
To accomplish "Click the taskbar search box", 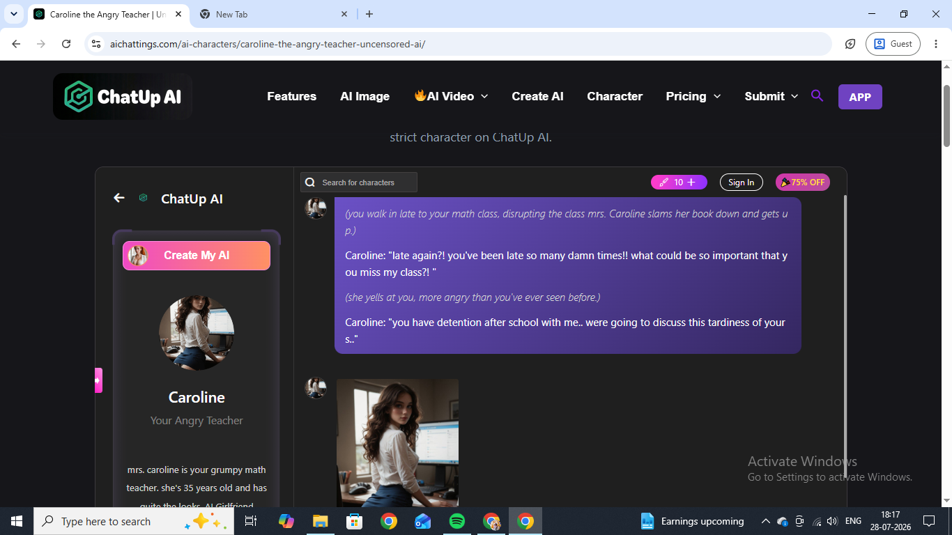I will 134,521.
